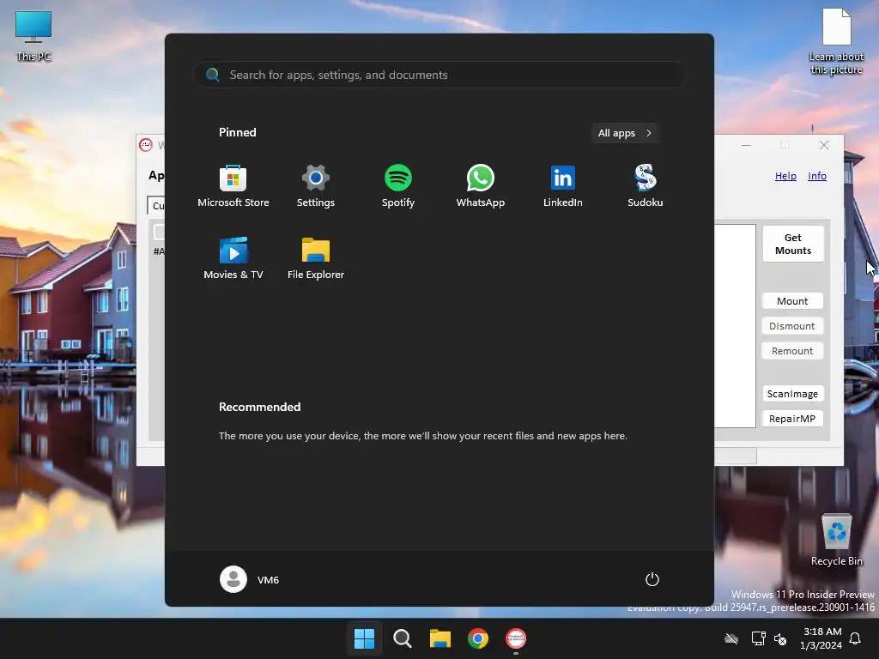Click RepairMP in the background window

pos(792,419)
